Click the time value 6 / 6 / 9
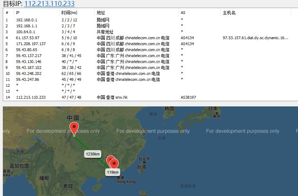Image resolution: width=298 pixels, height=196 pixels. pyautogui.click(x=68, y=44)
